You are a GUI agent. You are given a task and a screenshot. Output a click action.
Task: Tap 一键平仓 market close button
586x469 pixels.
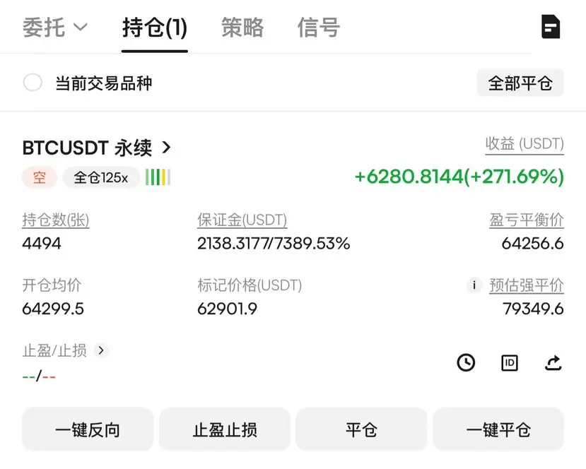tap(498, 429)
